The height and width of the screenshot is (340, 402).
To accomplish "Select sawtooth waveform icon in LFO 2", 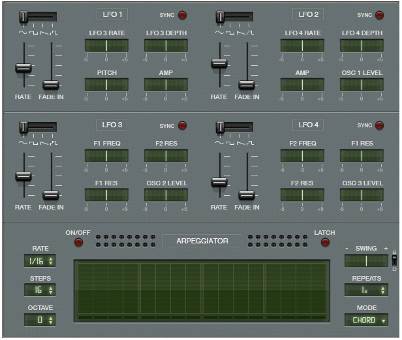I will pos(240,33).
